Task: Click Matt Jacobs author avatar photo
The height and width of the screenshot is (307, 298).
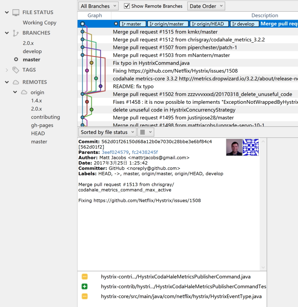Action: point(234,147)
